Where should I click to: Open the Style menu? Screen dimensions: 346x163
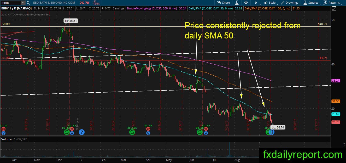pos(270,3)
